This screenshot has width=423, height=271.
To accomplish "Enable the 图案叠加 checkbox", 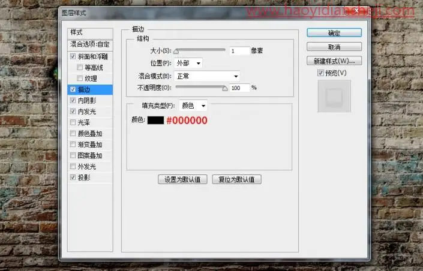I will coord(73,155).
